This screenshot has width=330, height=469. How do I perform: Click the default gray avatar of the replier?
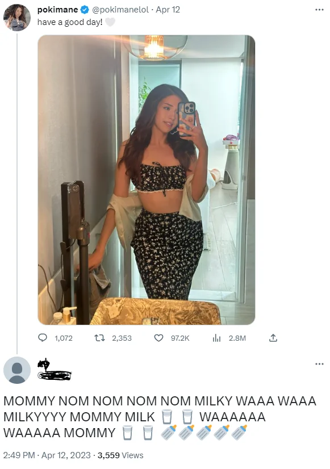[x=17, y=370]
